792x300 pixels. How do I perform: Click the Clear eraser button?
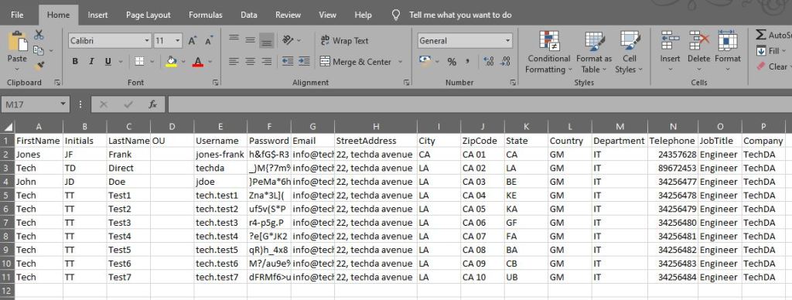772,66
